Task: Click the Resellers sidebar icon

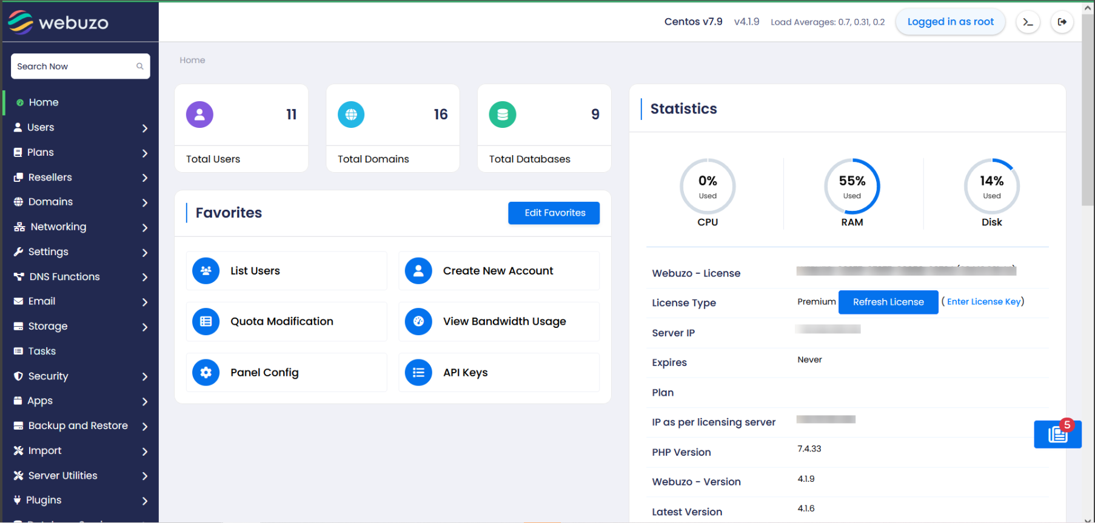Action: (18, 177)
